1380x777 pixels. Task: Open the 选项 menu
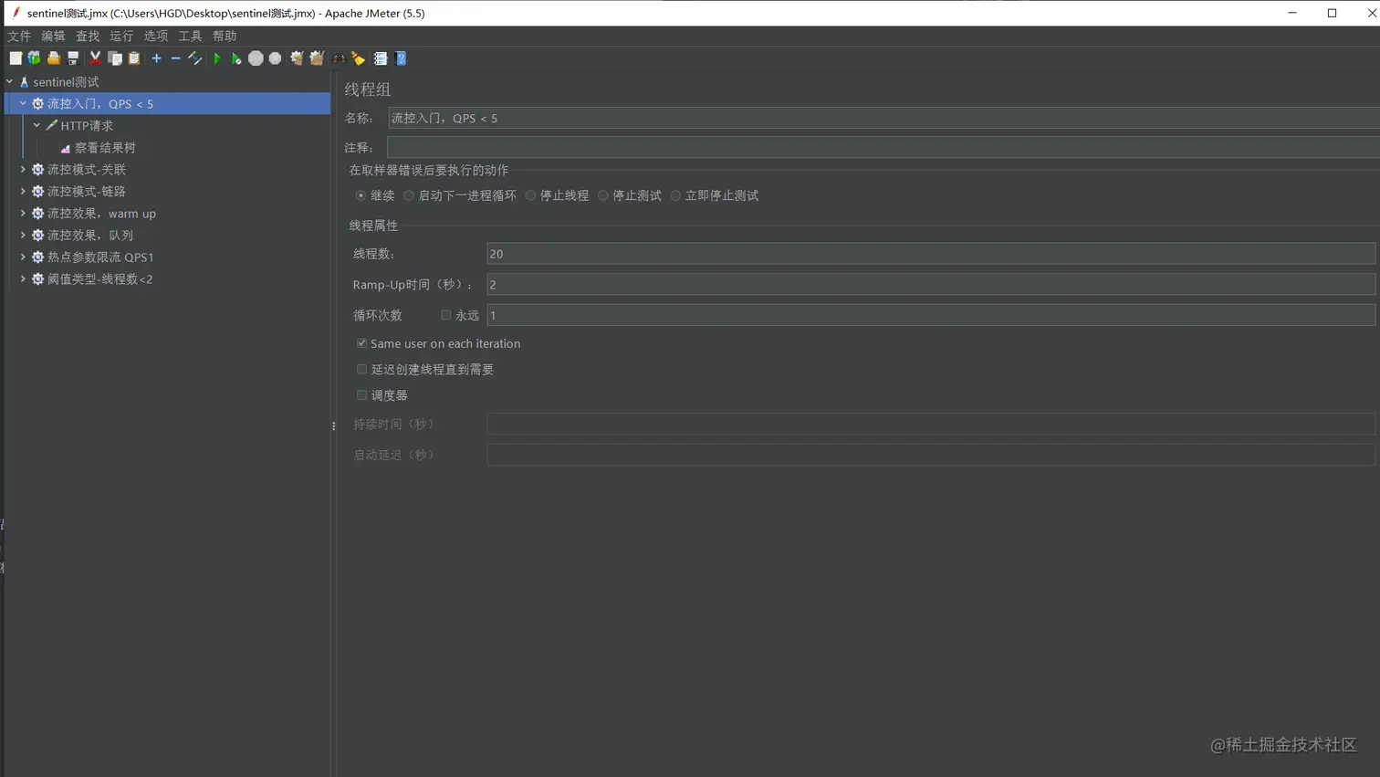tap(155, 36)
